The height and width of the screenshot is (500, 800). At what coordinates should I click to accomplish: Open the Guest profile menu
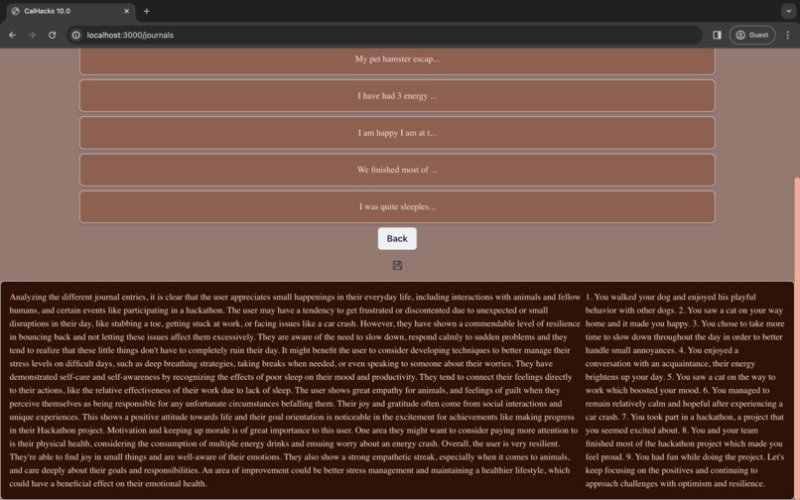click(752, 35)
